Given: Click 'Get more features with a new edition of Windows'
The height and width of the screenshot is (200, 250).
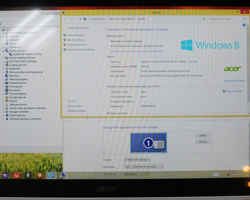Looking at the screenshot, I should coord(137,51).
